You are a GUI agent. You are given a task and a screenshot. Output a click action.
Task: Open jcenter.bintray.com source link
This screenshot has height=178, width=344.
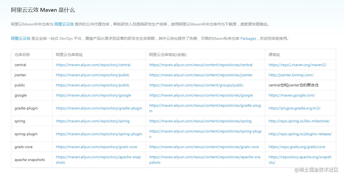tap(291, 75)
